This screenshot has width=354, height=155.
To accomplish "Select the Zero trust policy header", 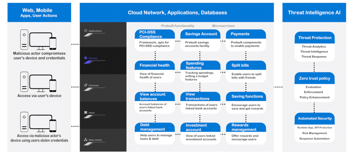I will coord(314,78).
